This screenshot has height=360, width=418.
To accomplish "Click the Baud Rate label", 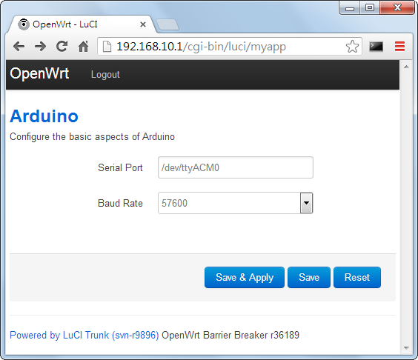I will click(120, 203).
